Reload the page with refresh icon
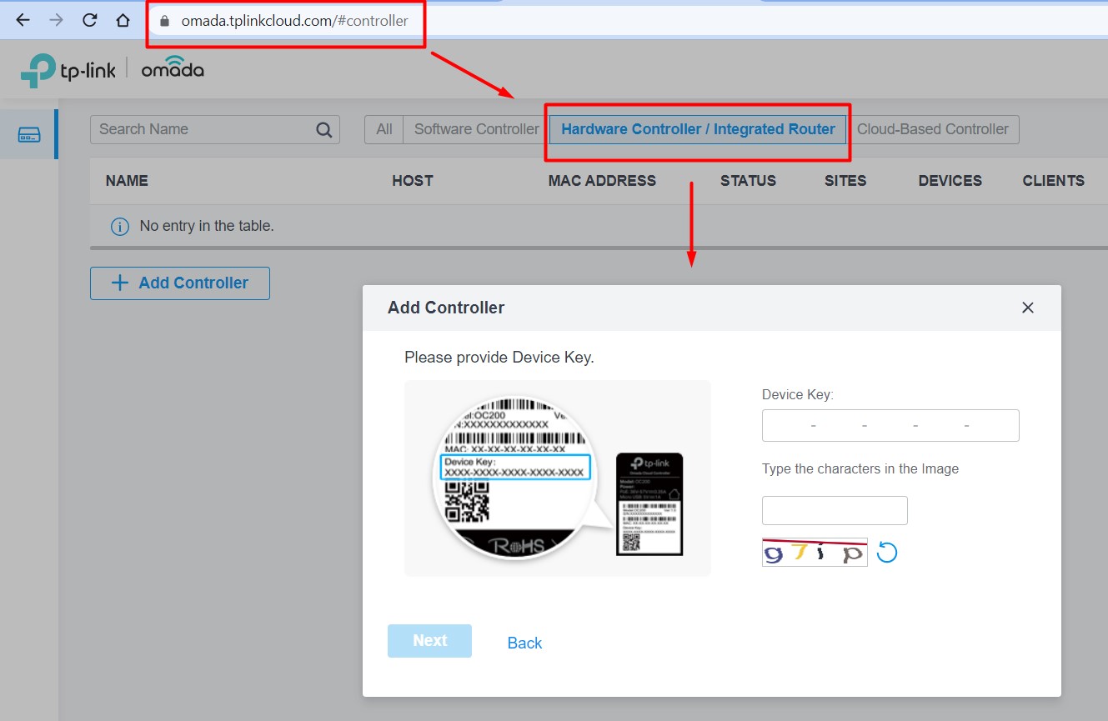This screenshot has width=1108, height=721. coord(90,21)
